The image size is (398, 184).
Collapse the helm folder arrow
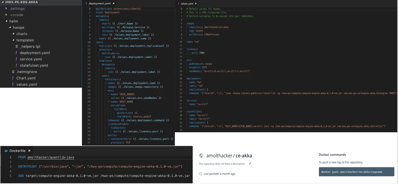(7, 21)
